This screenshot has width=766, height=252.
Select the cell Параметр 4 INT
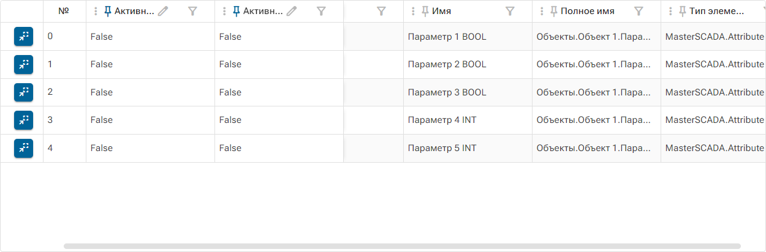click(468, 120)
